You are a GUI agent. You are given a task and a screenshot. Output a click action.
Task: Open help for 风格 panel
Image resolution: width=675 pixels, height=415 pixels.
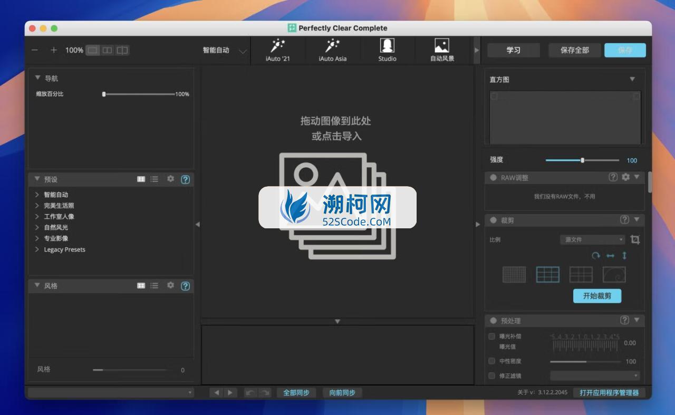(185, 286)
